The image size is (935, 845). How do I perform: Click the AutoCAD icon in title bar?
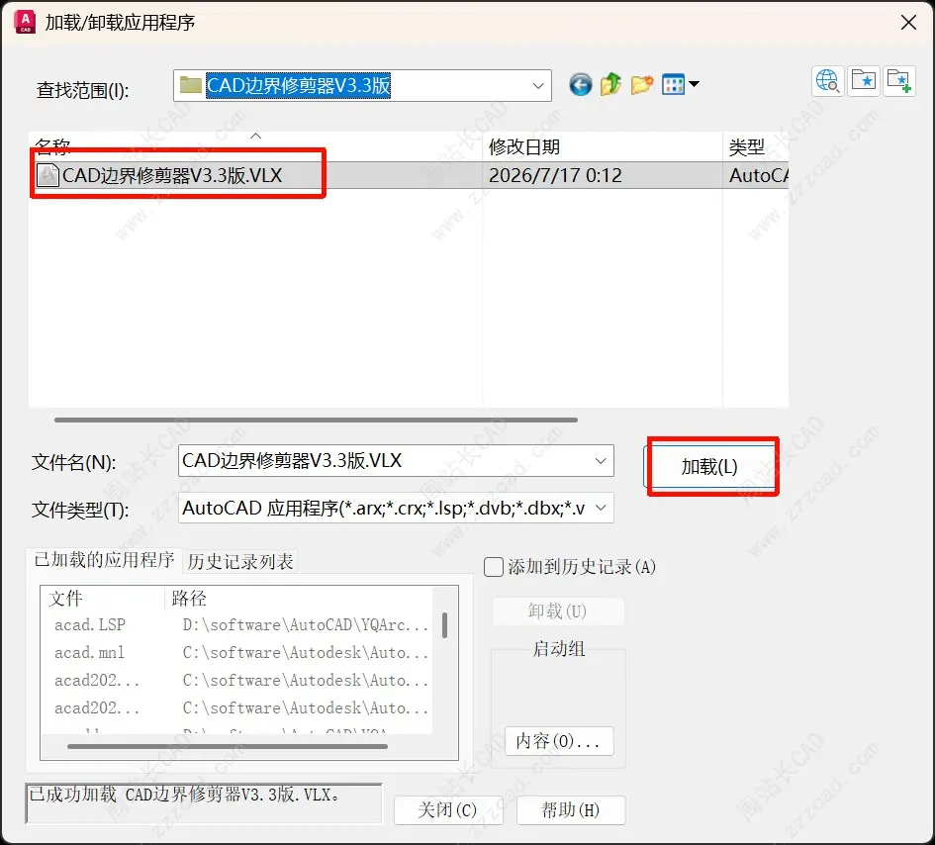point(25,23)
